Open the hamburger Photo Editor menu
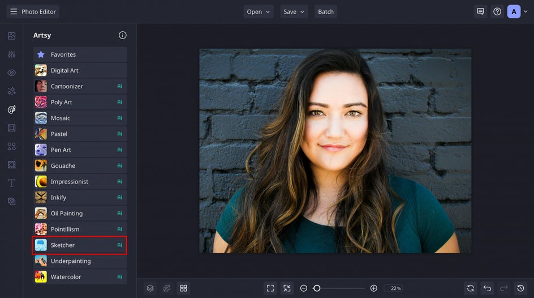Viewport: 534px width, 298px height. coord(33,11)
